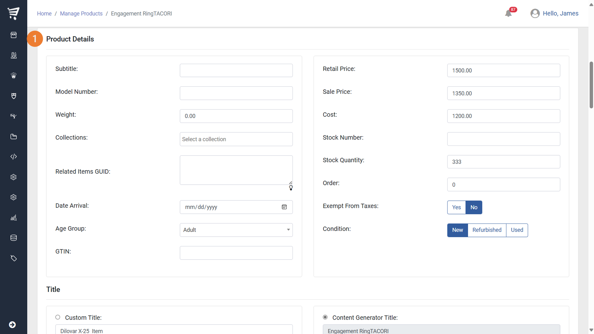Click the Retail Price input field
The height and width of the screenshot is (334, 594).
click(503, 70)
